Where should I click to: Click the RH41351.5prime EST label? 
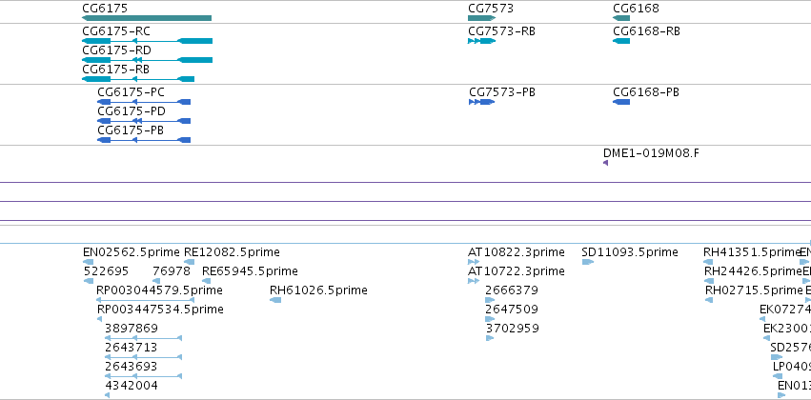tap(752, 252)
